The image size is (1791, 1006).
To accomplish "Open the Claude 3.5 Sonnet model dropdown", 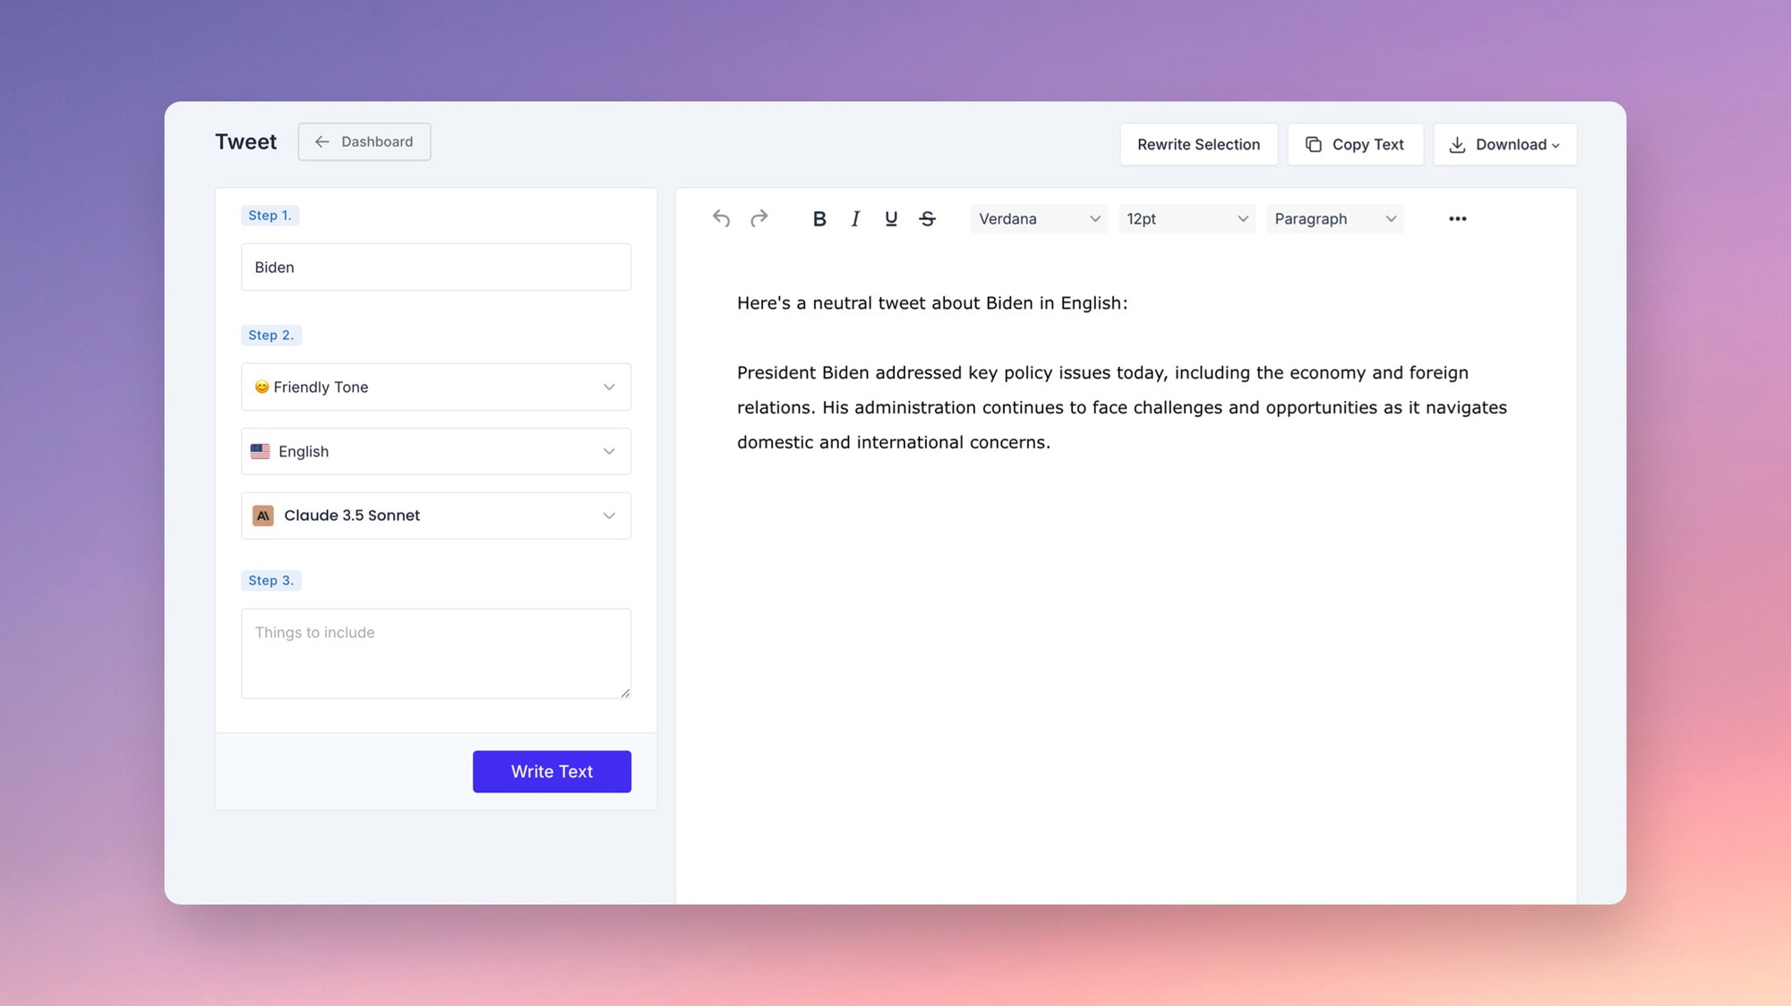I will pyautogui.click(x=436, y=516).
